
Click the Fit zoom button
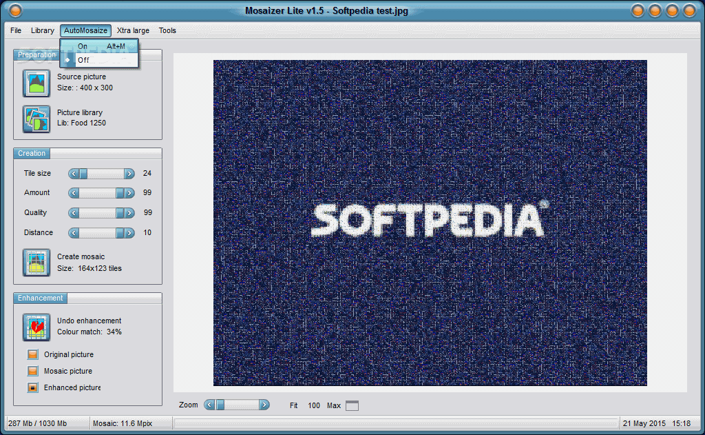pos(293,405)
